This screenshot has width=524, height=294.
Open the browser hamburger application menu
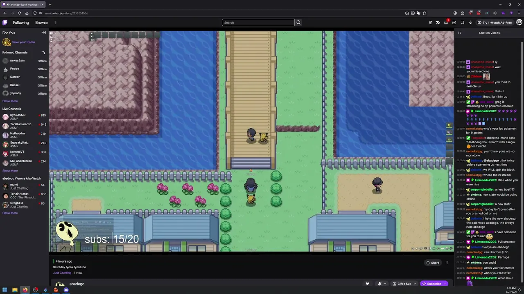519,13
